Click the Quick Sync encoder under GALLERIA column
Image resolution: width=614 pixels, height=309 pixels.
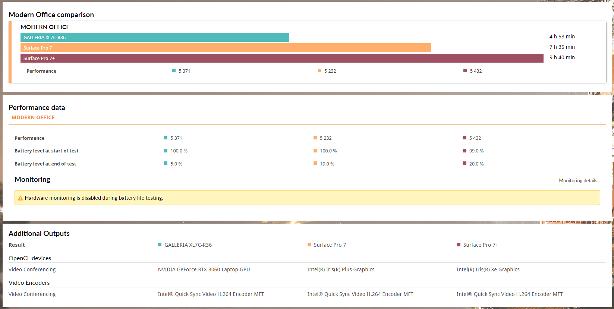click(211, 294)
